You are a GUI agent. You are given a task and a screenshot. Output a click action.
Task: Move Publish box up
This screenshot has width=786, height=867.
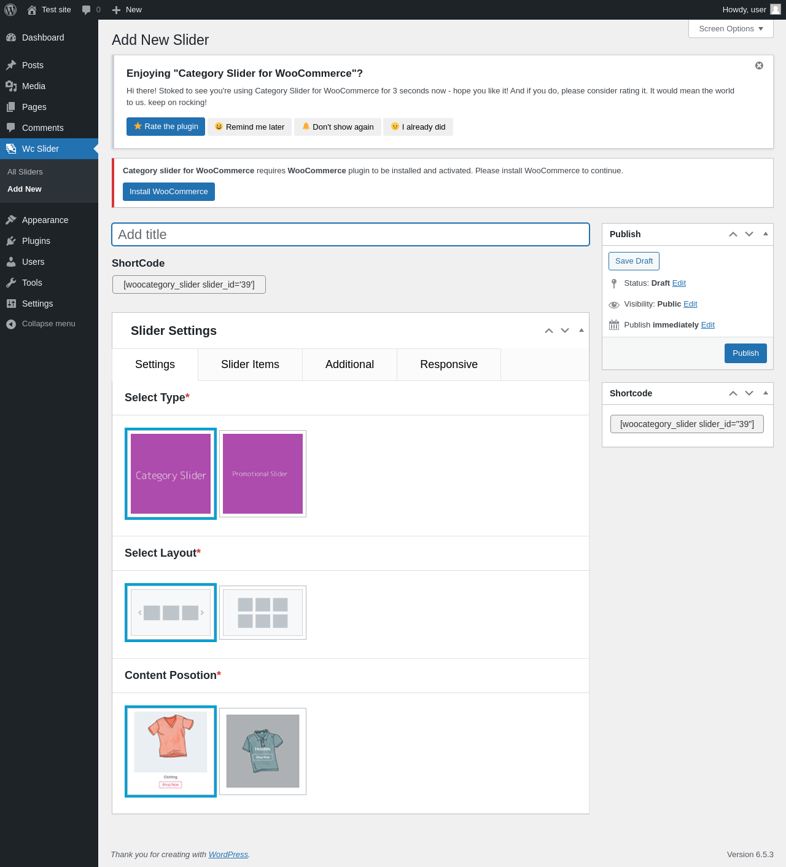pos(733,234)
